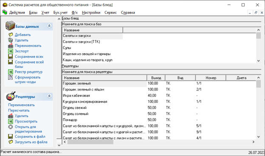Click Просмотреть link

pyautogui.click(x=26, y=121)
